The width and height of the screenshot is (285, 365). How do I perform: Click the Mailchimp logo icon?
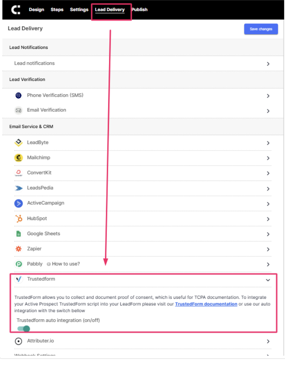click(18, 157)
